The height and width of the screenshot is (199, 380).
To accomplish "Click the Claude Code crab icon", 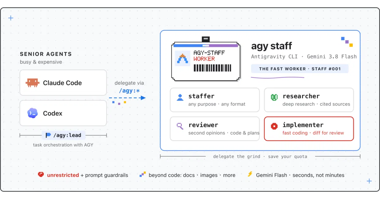I will pos(33,83).
